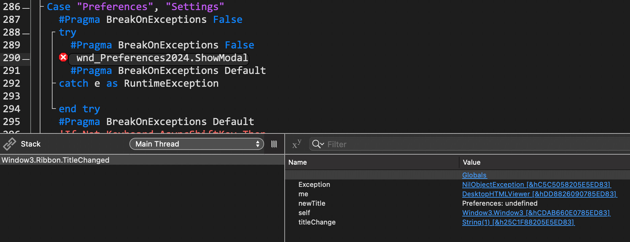The width and height of the screenshot is (630, 242).
Task: Open the NilObjectException value link
Action: pos(536,185)
